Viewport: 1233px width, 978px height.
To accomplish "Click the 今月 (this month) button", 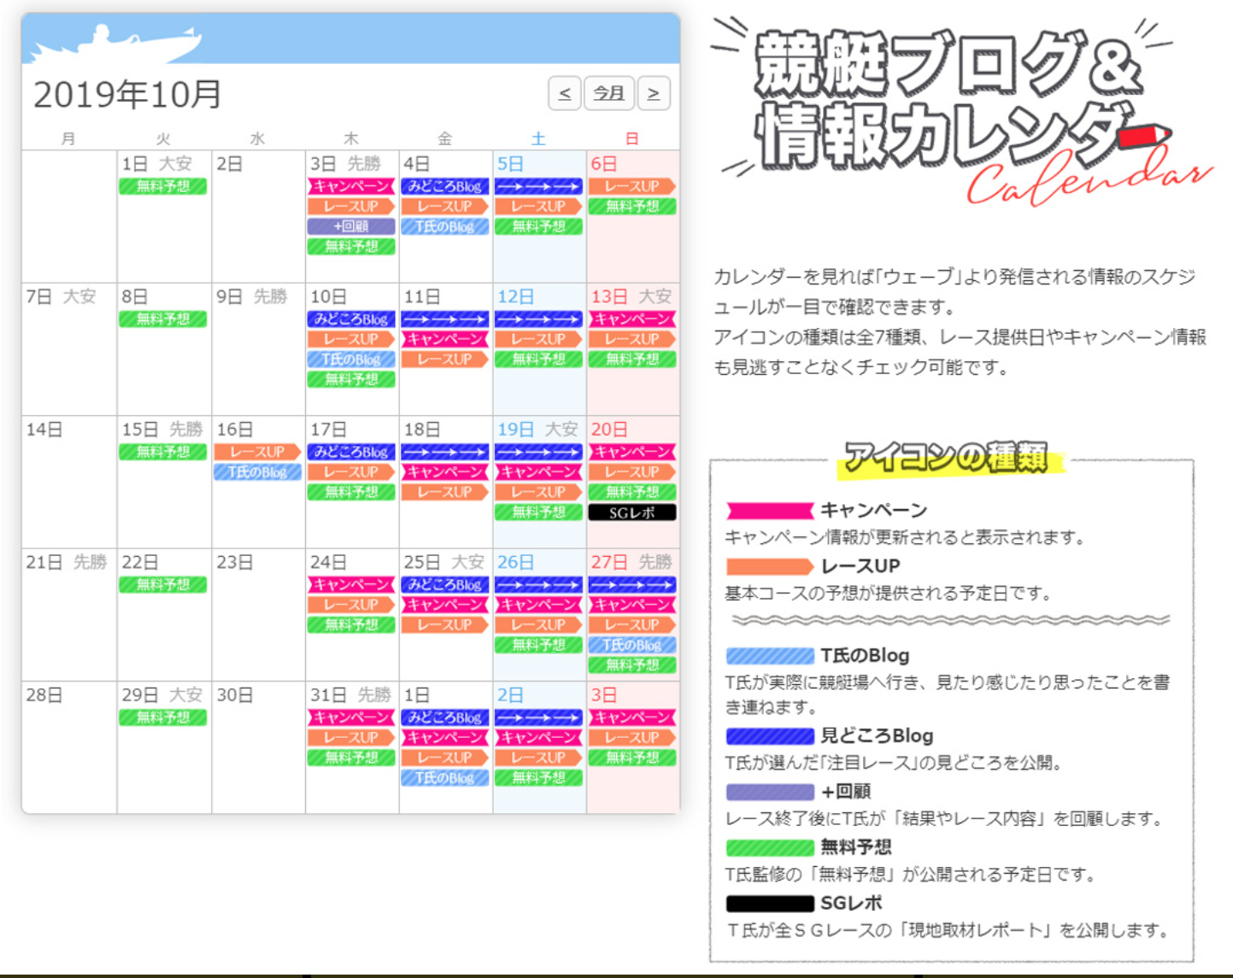I will (x=608, y=93).
